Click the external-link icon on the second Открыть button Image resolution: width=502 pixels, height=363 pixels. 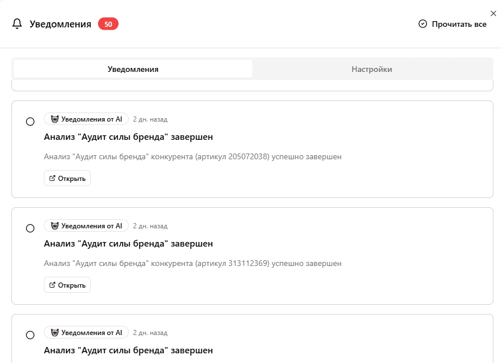tap(53, 284)
